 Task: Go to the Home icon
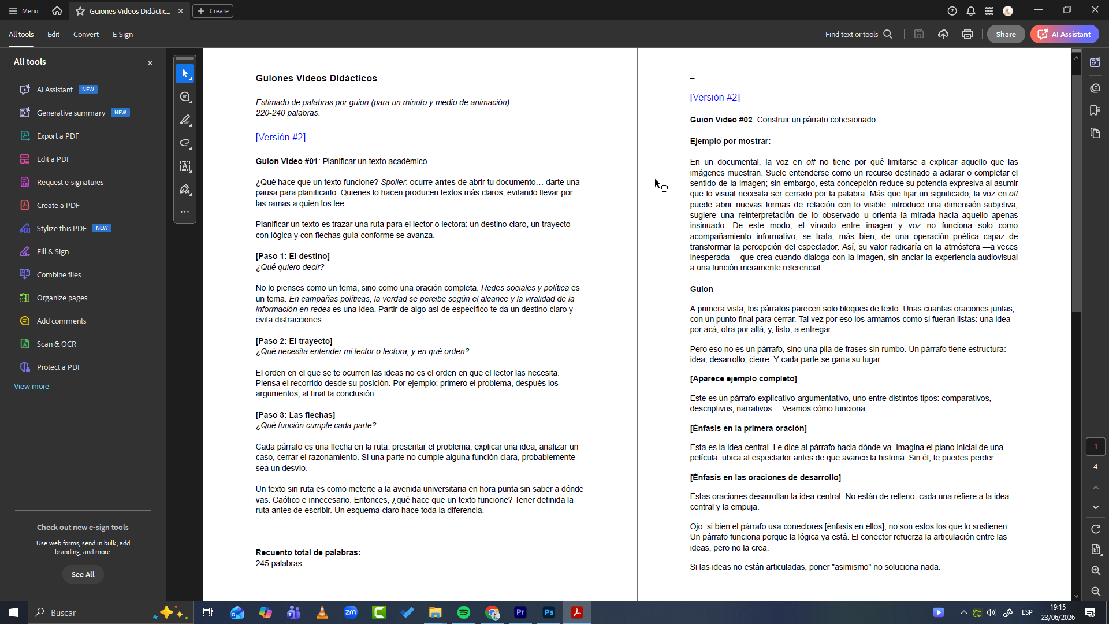57,11
